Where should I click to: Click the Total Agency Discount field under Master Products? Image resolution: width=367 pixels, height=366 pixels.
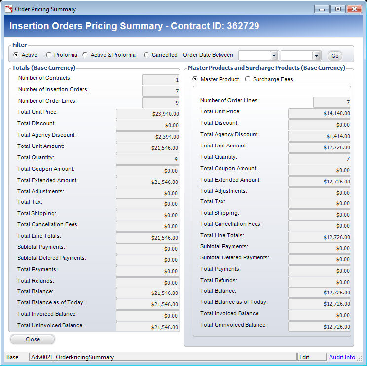point(320,136)
